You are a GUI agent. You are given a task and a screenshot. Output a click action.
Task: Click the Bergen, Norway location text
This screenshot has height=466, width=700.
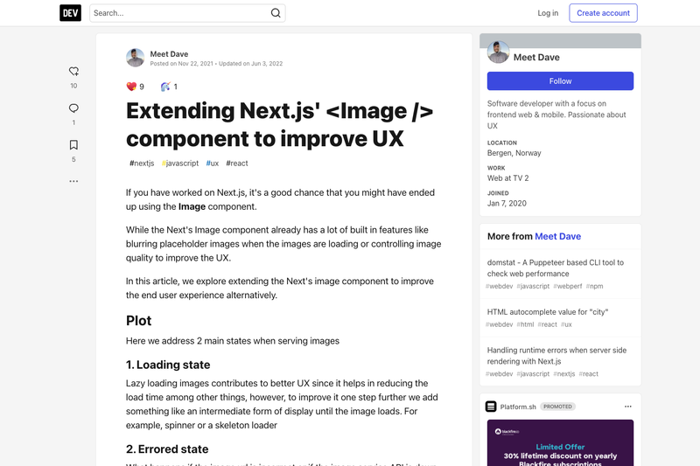click(x=514, y=153)
